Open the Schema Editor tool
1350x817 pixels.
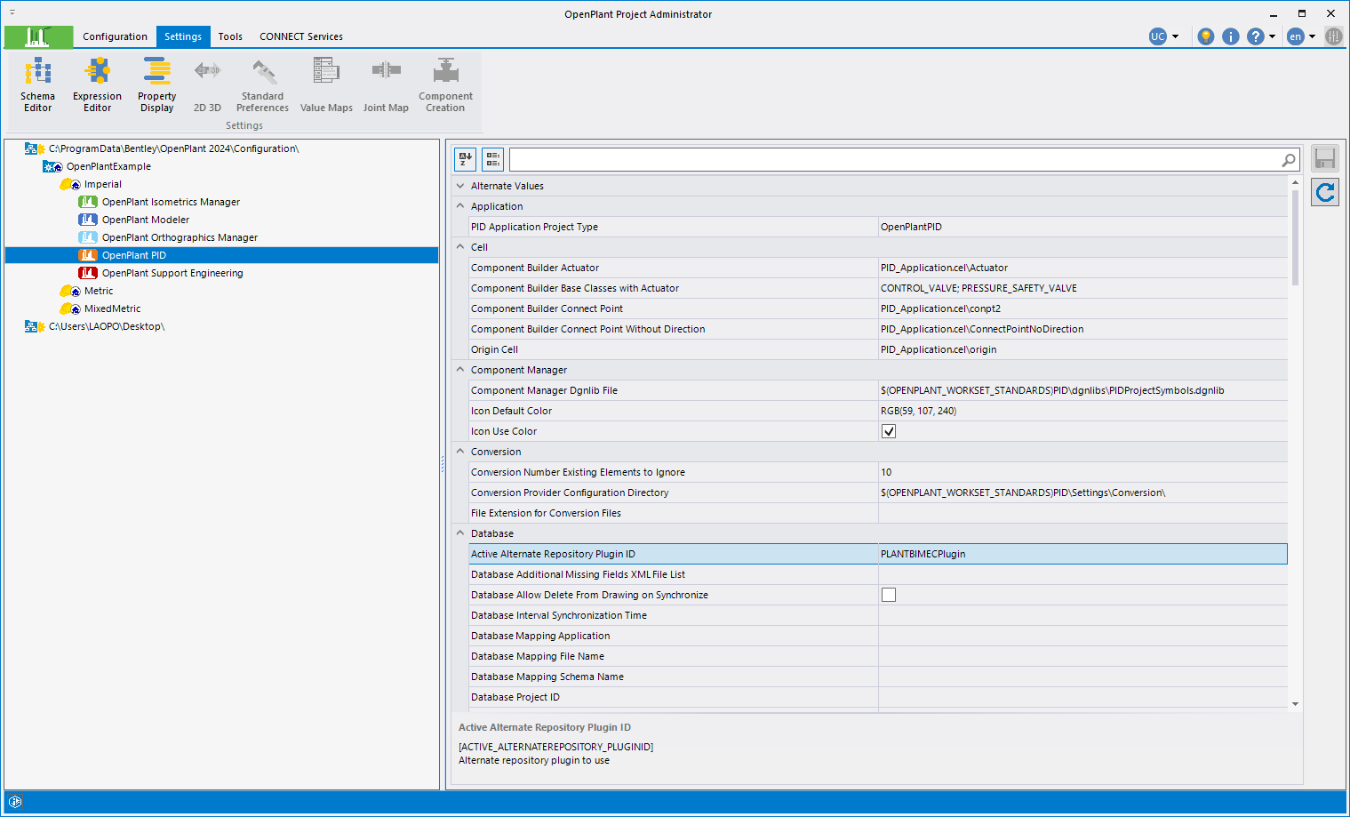(x=37, y=84)
